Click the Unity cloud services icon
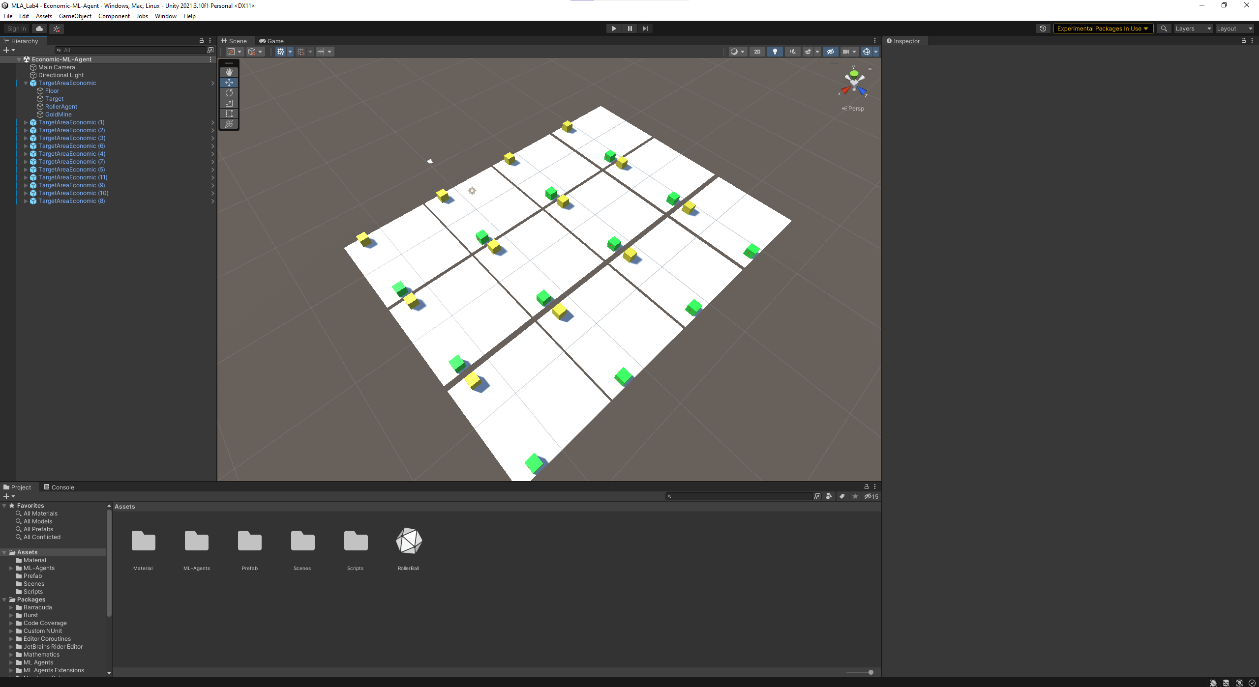Screen dimensions: 1259x687 coord(39,29)
